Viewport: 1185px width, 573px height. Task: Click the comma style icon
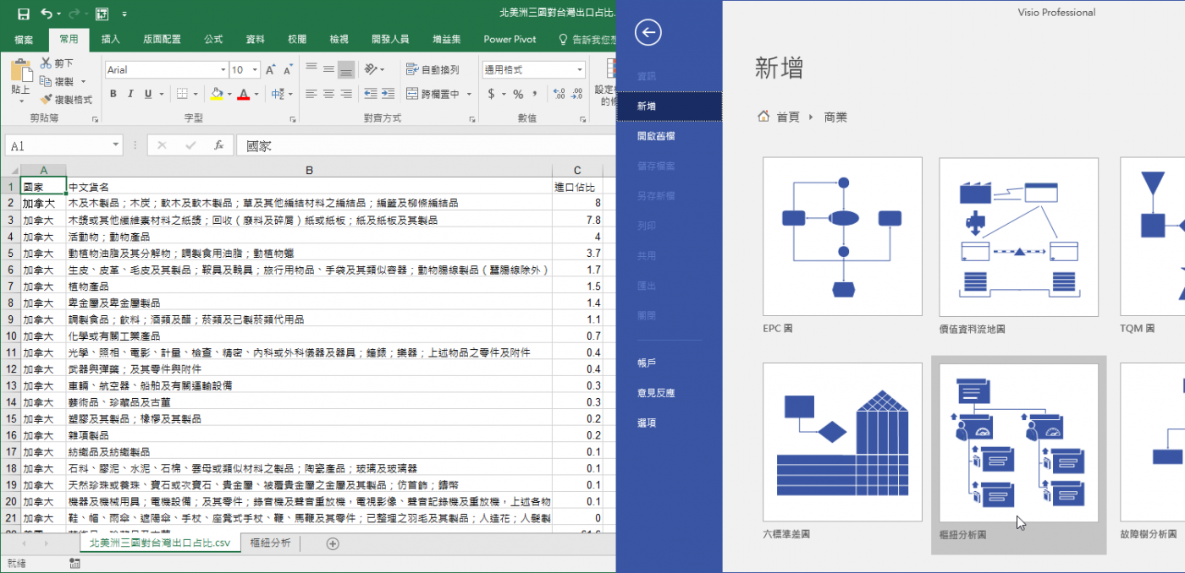[537, 94]
